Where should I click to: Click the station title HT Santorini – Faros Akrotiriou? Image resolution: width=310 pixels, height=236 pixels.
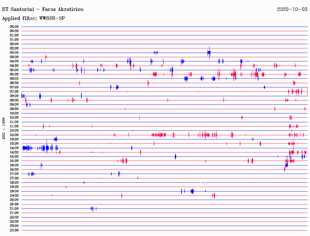43,9
